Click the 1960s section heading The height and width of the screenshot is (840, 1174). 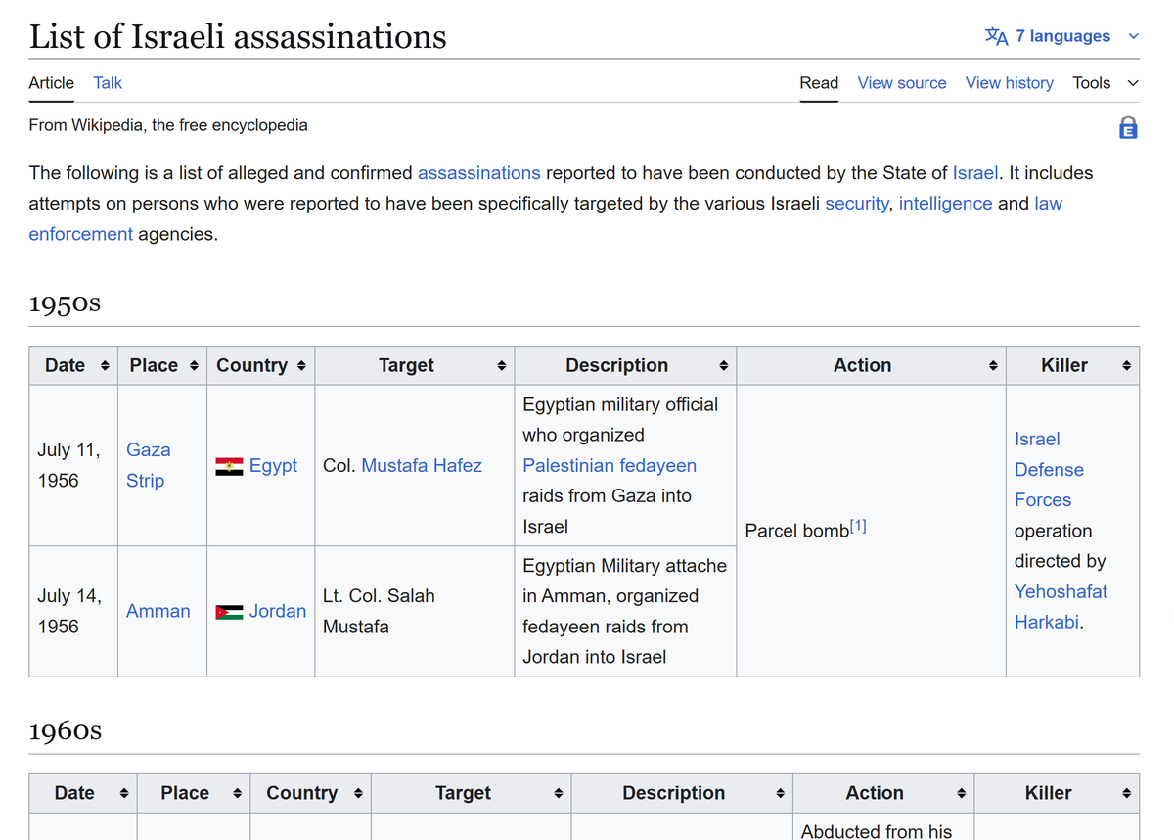pos(65,731)
